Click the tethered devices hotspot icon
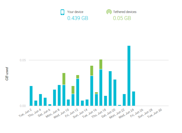Viewport: 182px width, 133px height. 109,12
